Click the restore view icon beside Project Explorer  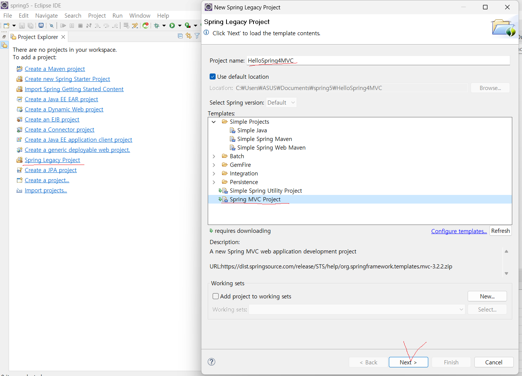[x=4, y=37]
